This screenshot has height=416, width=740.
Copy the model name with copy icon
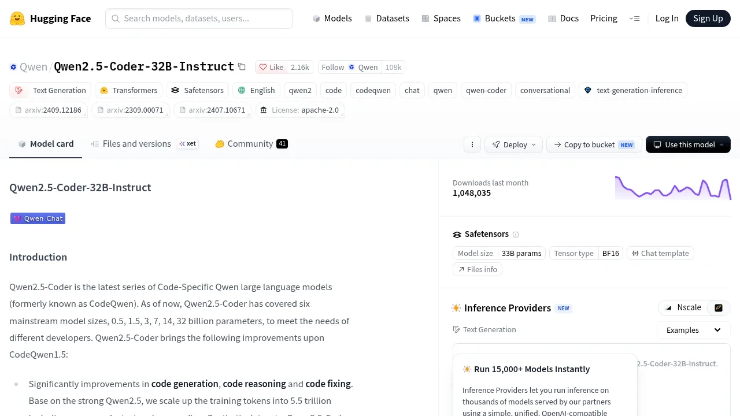242,66
